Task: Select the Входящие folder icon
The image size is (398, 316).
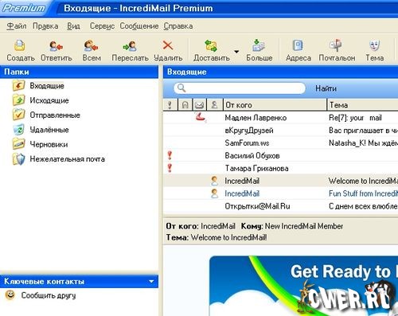Action: [x=18, y=86]
